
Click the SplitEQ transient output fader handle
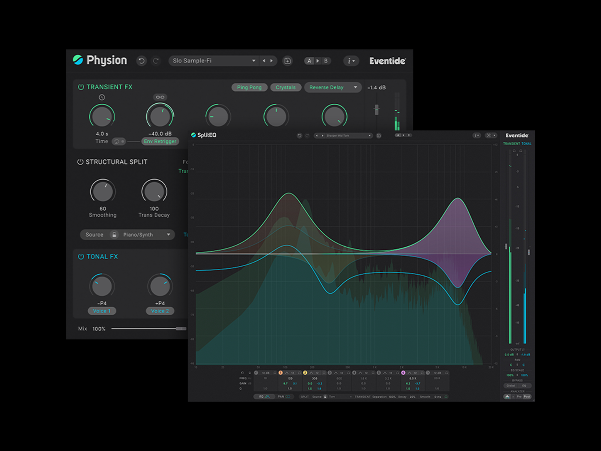(506, 246)
